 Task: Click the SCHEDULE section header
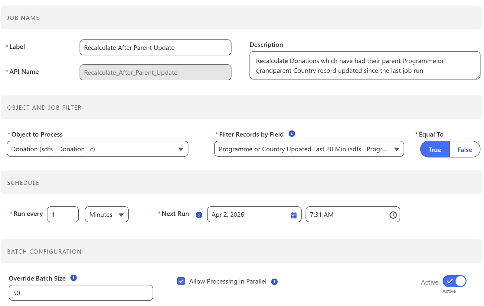[x=242, y=182]
